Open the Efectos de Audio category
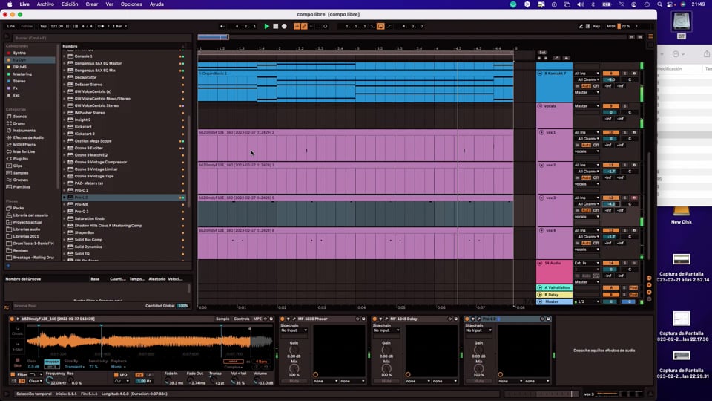This screenshot has width=712, height=401. tap(28, 137)
